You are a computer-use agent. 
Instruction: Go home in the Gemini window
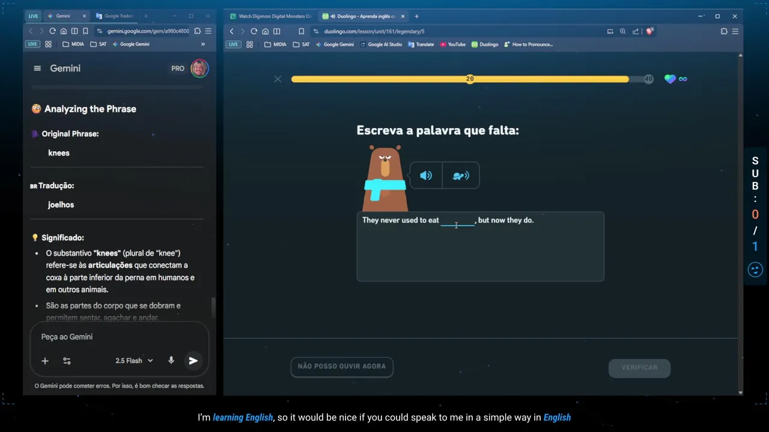[64, 31]
